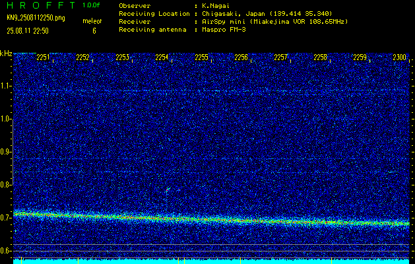Click the 2255 time label
Viewport: 415px width, 264px height.
click(201, 57)
